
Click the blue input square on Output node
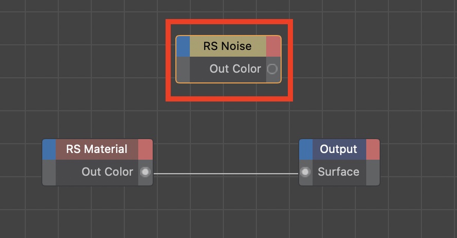click(x=306, y=149)
